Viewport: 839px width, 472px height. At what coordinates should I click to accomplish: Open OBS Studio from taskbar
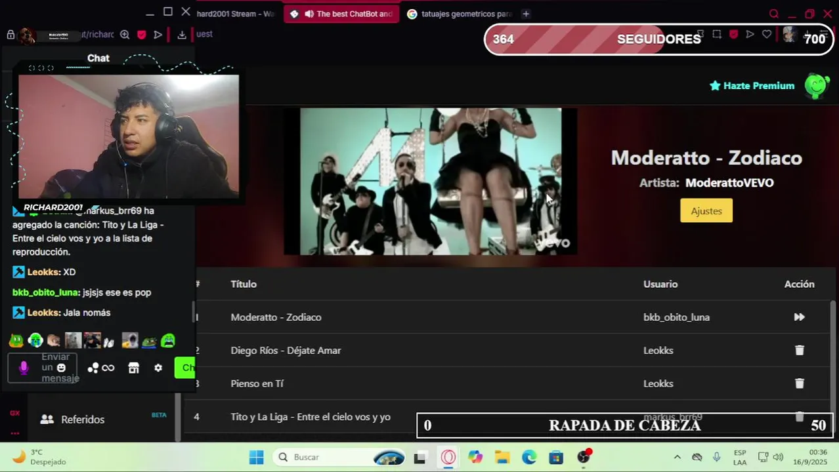tap(584, 457)
